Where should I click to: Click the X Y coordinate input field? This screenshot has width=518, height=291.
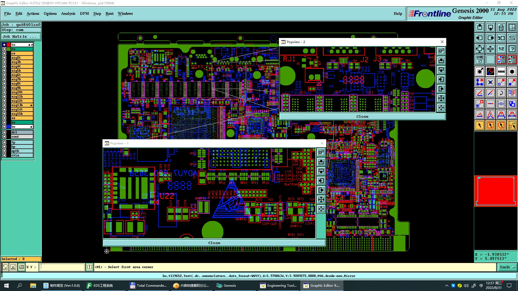point(62,267)
